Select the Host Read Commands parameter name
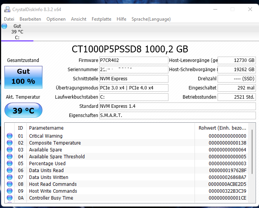 click(53, 184)
